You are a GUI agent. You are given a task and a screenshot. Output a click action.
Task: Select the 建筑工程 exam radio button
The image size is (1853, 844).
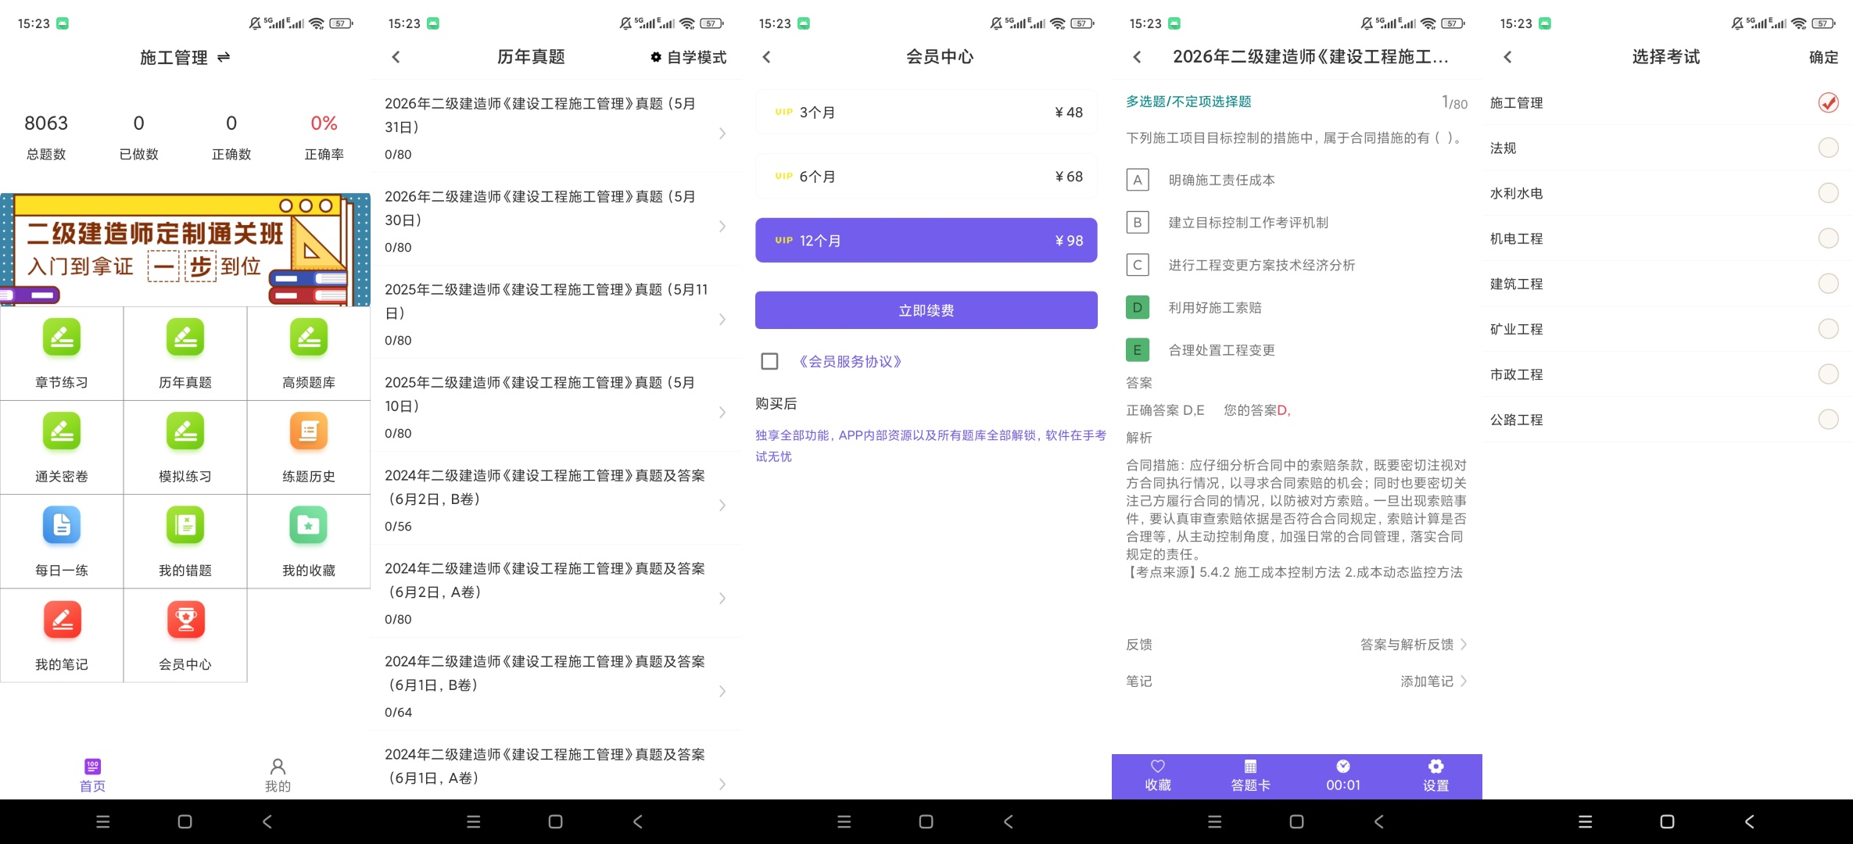pyautogui.click(x=1828, y=284)
